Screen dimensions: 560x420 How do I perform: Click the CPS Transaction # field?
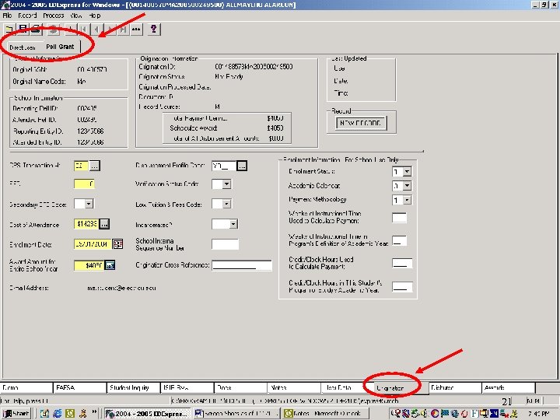pos(82,166)
